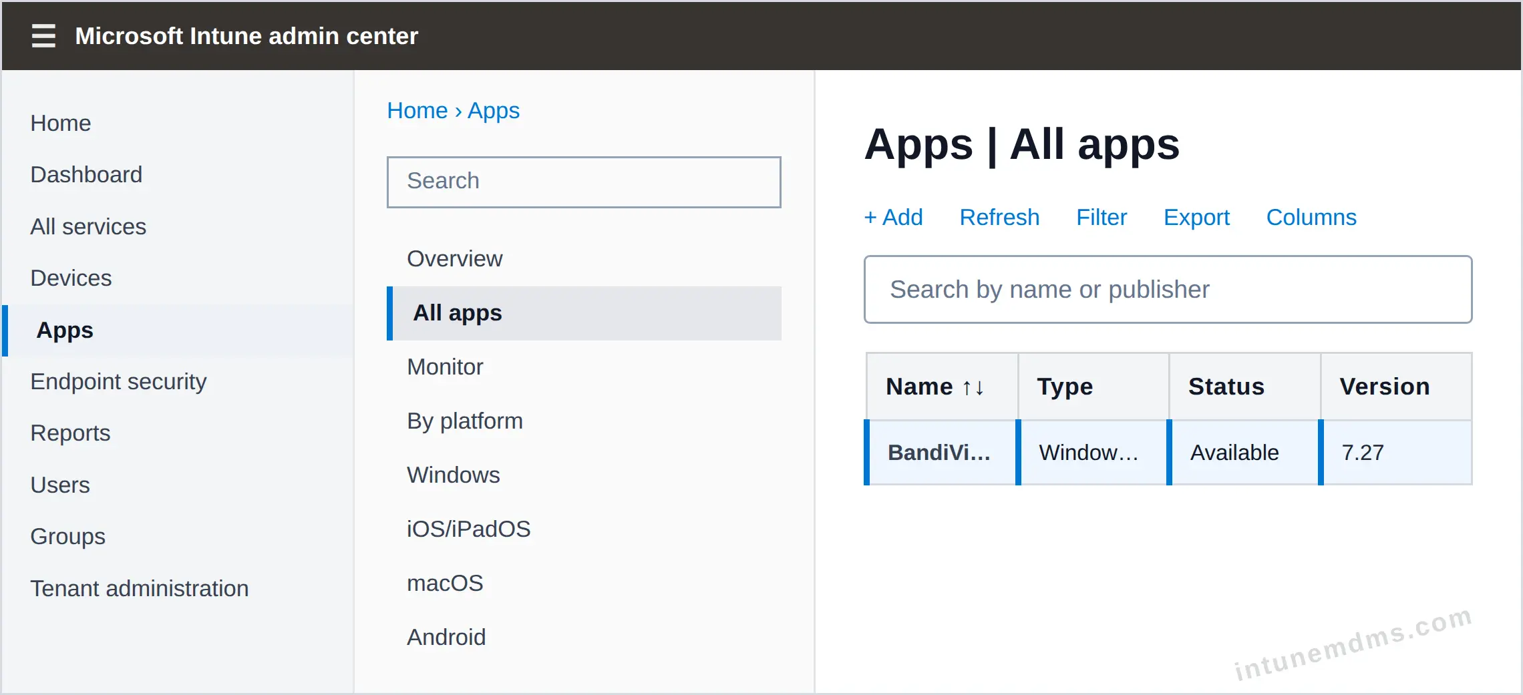This screenshot has width=1523, height=695.
Task: Select the By platform heading
Action: (465, 421)
